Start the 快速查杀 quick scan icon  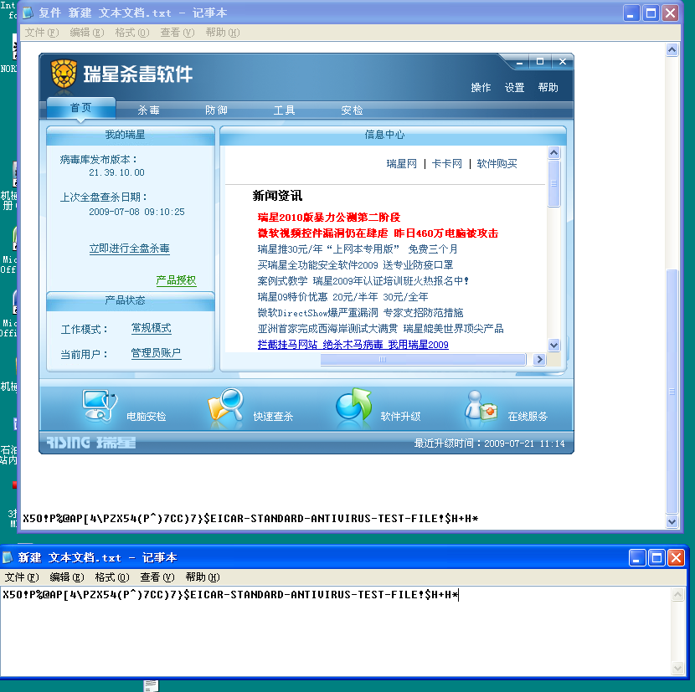pos(226,407)
